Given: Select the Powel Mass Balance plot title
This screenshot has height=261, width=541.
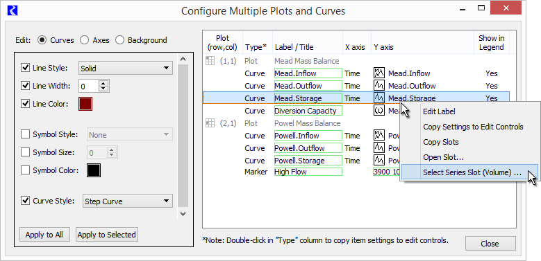Looking at the screenshot, I should (x=308, y=123).
